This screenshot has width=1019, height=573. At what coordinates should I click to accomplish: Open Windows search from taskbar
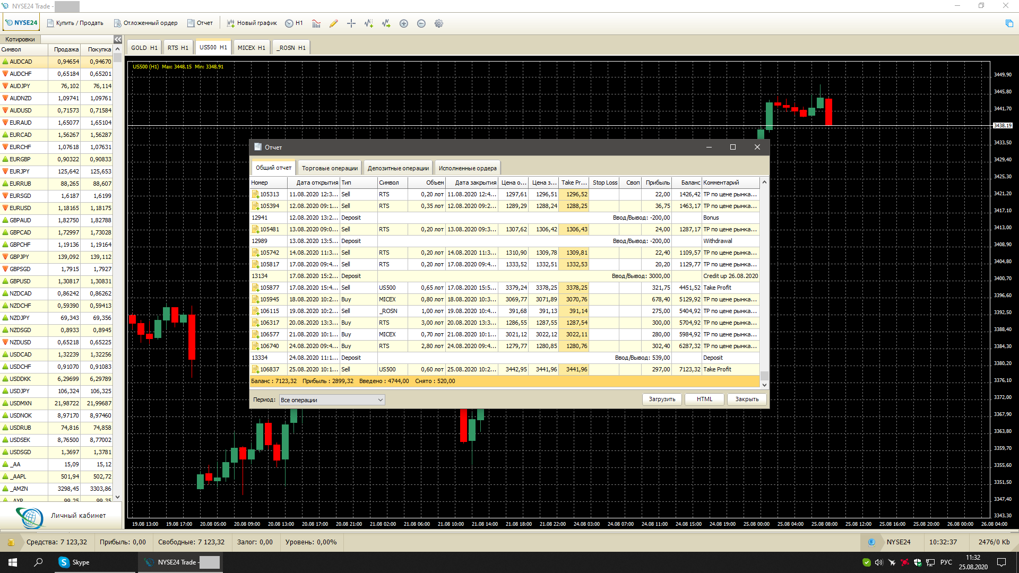click(x=38, y=562)
